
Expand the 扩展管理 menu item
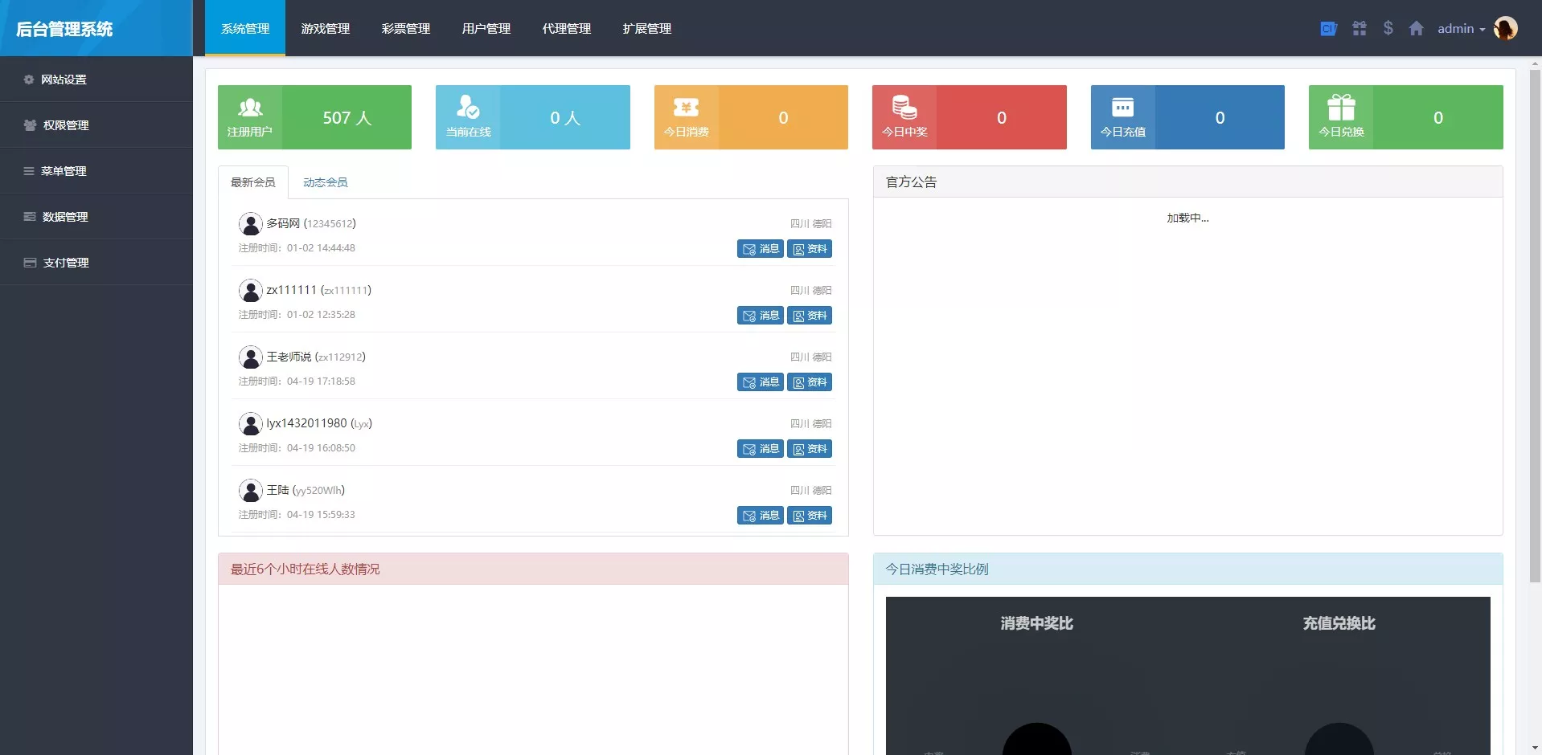[x=646, y=28]
